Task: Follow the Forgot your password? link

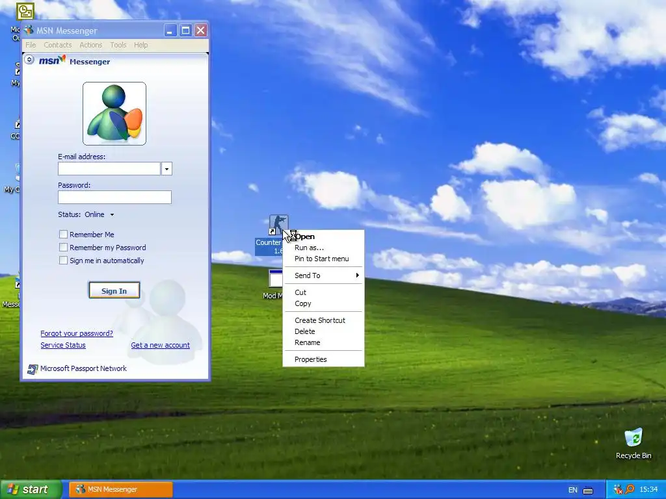Action: coord(77,333)
